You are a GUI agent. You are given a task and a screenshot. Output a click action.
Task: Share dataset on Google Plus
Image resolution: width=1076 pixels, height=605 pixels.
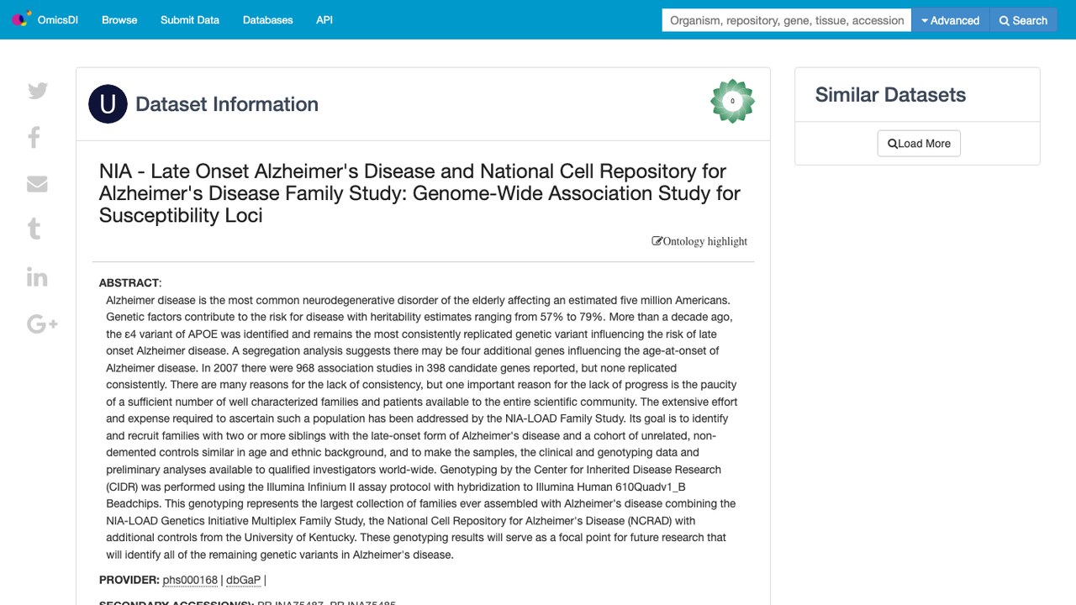42,324
